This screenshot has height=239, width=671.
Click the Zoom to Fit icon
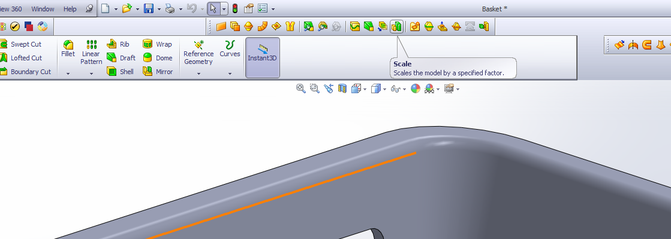pos(301,88)
